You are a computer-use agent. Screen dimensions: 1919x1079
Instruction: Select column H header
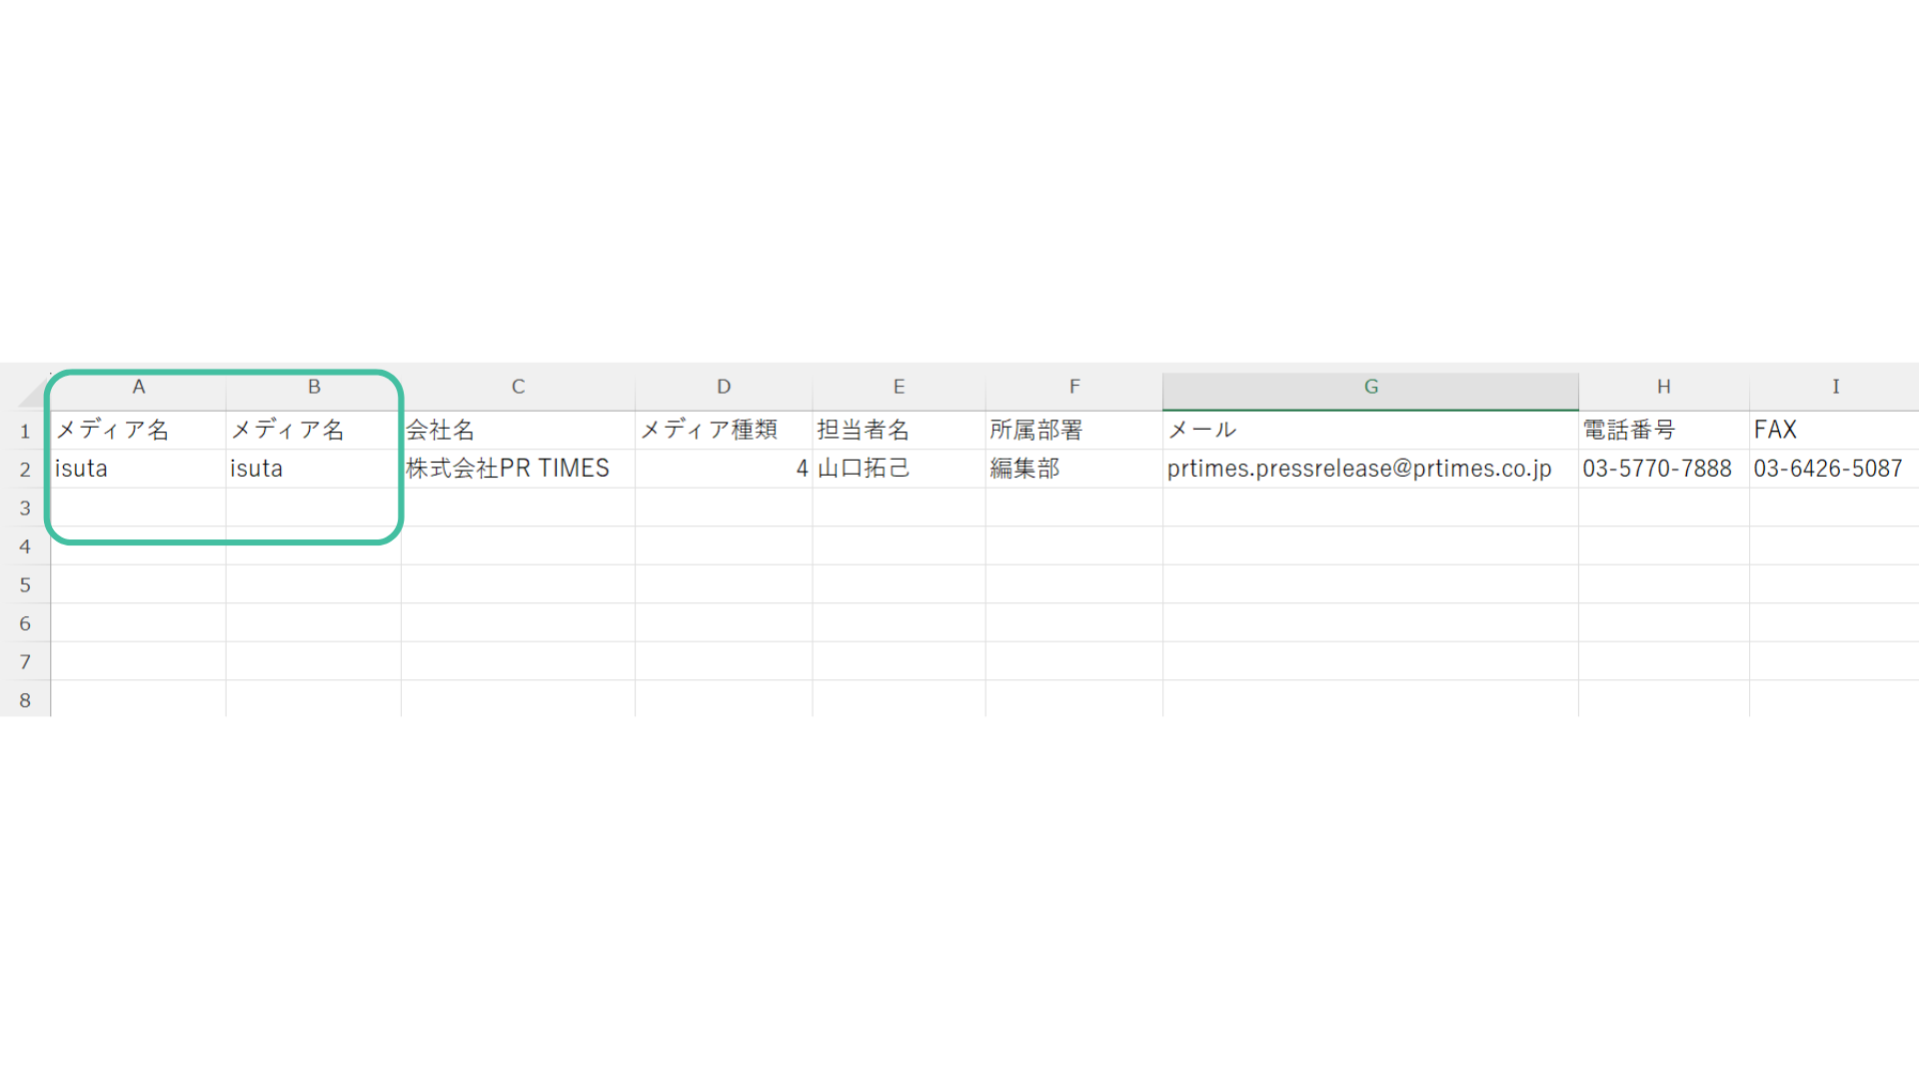click(x=1663, y=388)
